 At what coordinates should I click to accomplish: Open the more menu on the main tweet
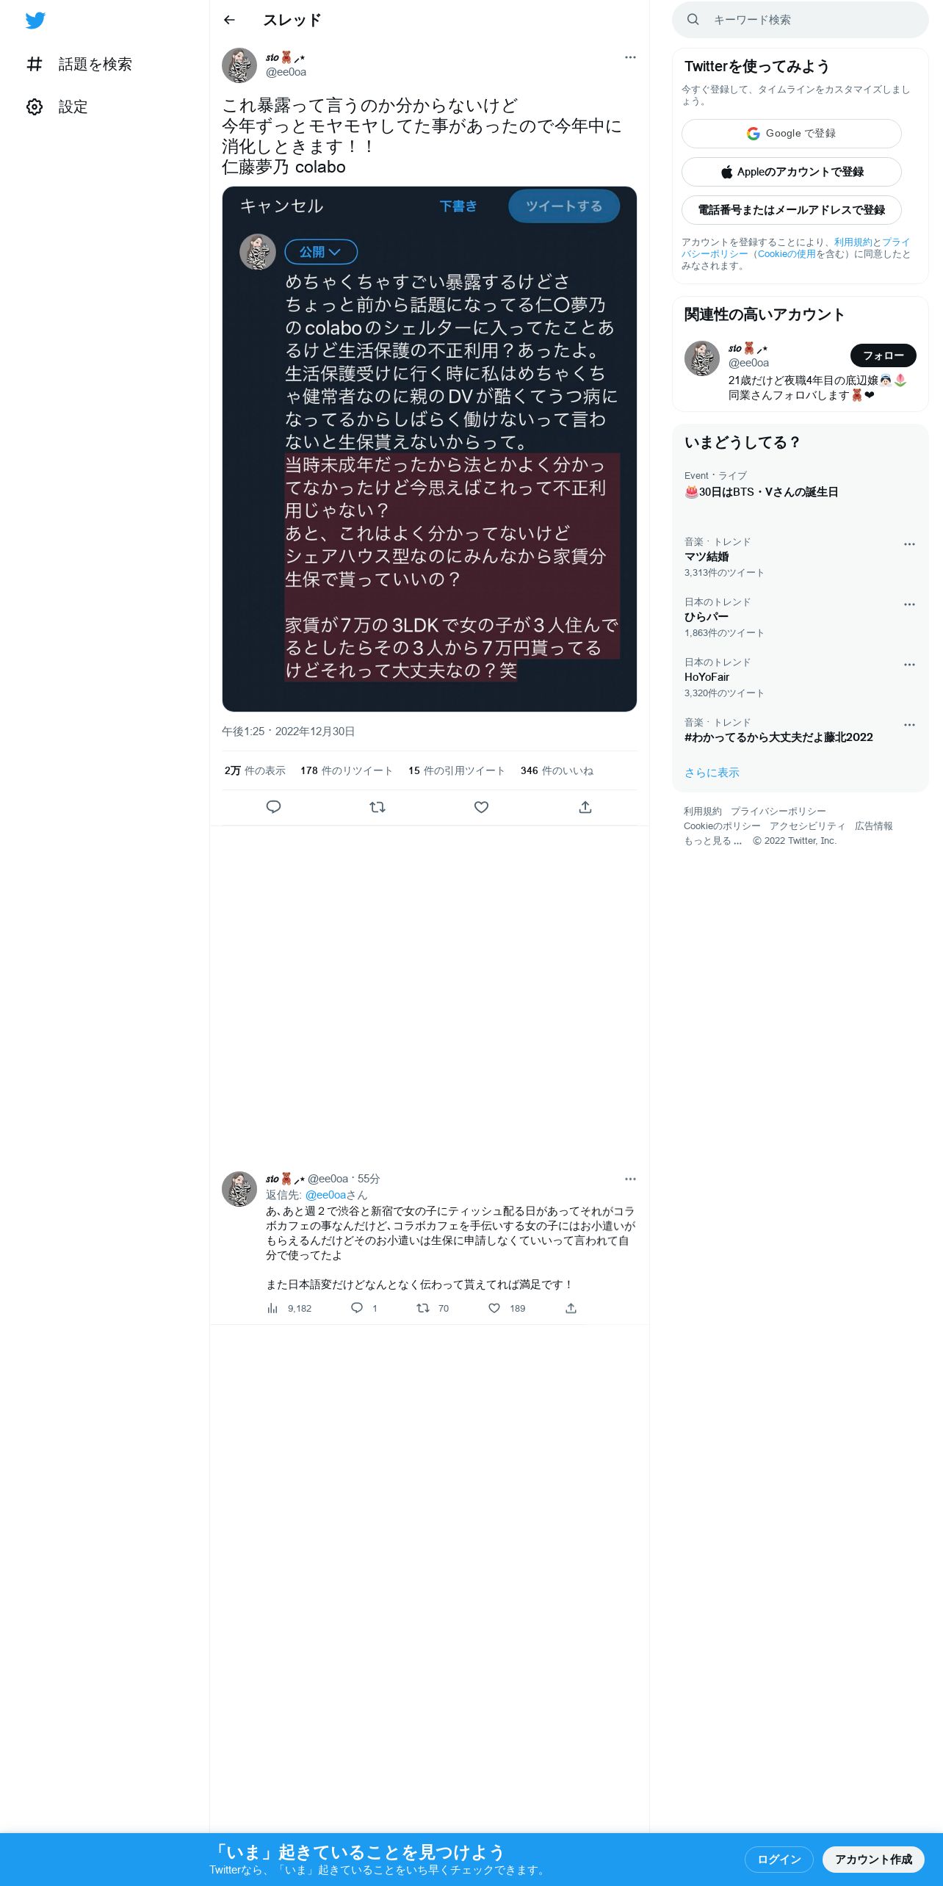[630, 57]
